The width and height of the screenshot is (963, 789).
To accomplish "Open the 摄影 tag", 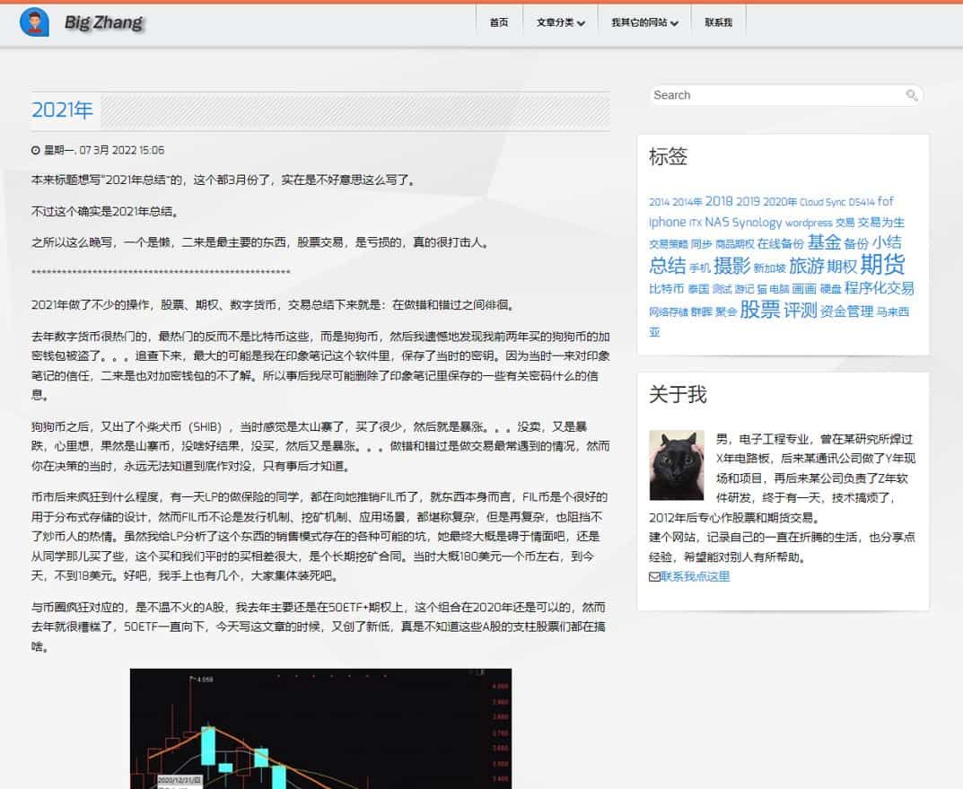I will (732, 266).
